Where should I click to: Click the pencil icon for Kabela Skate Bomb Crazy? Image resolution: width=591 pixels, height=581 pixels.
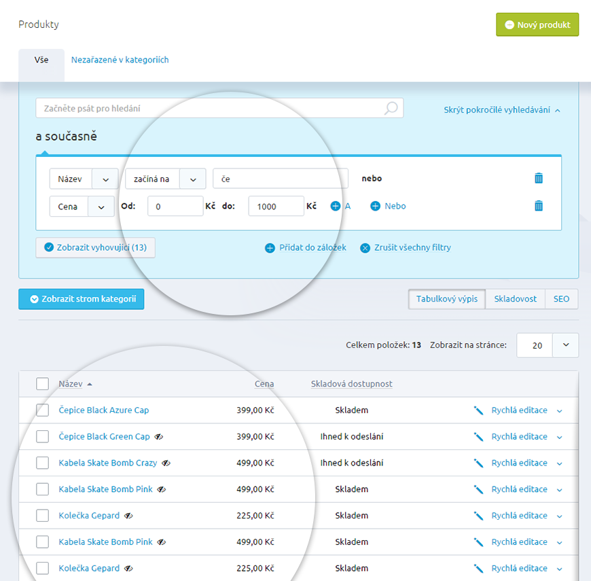point(478,463)
